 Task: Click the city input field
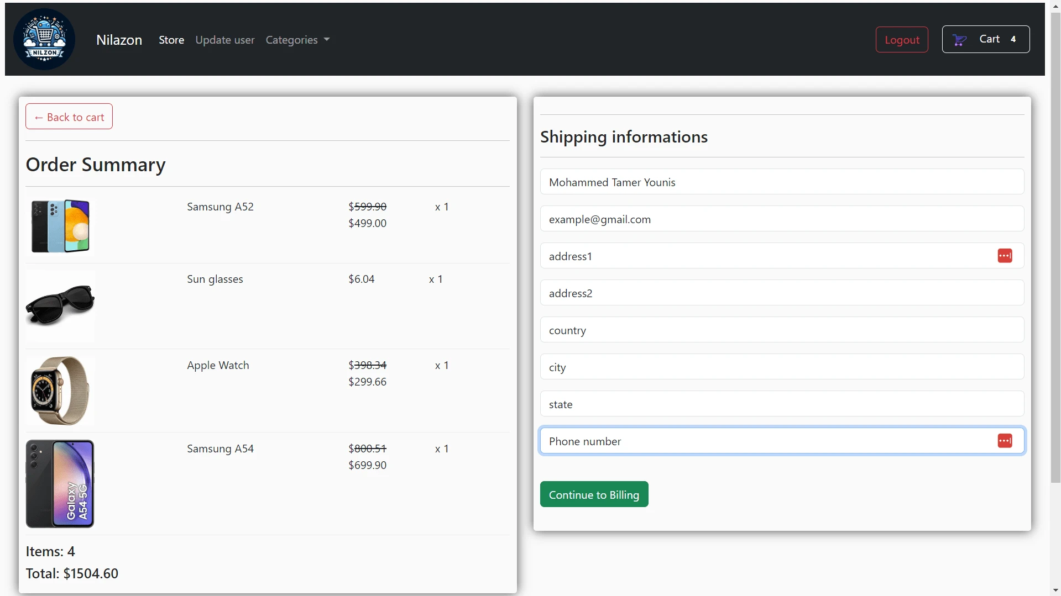pos(782,367)
